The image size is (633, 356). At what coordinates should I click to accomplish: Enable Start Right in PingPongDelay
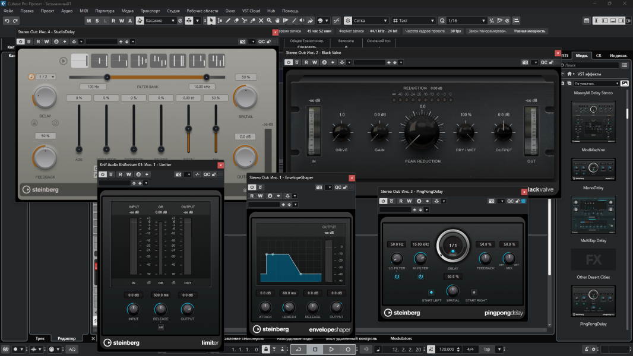474,293
